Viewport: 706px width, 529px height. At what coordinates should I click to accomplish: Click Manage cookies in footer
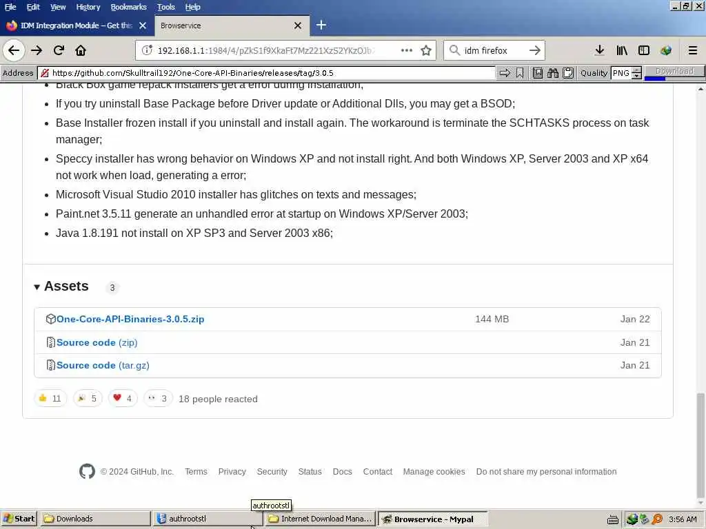(434, 471)
